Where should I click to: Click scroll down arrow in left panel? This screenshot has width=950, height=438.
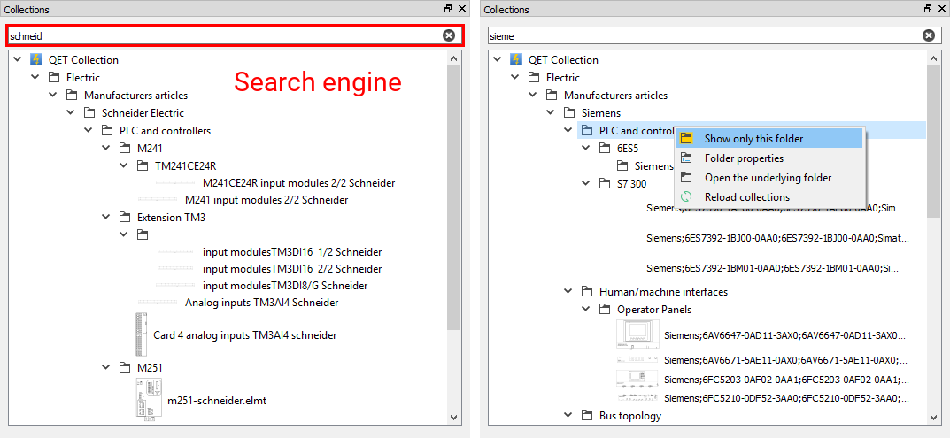[454, 417]
